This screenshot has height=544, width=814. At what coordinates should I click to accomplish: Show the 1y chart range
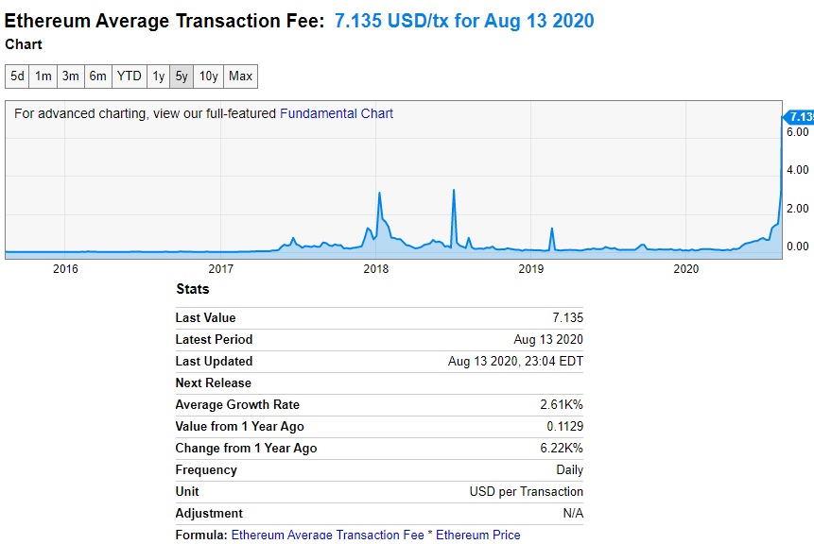click(158, 76)
